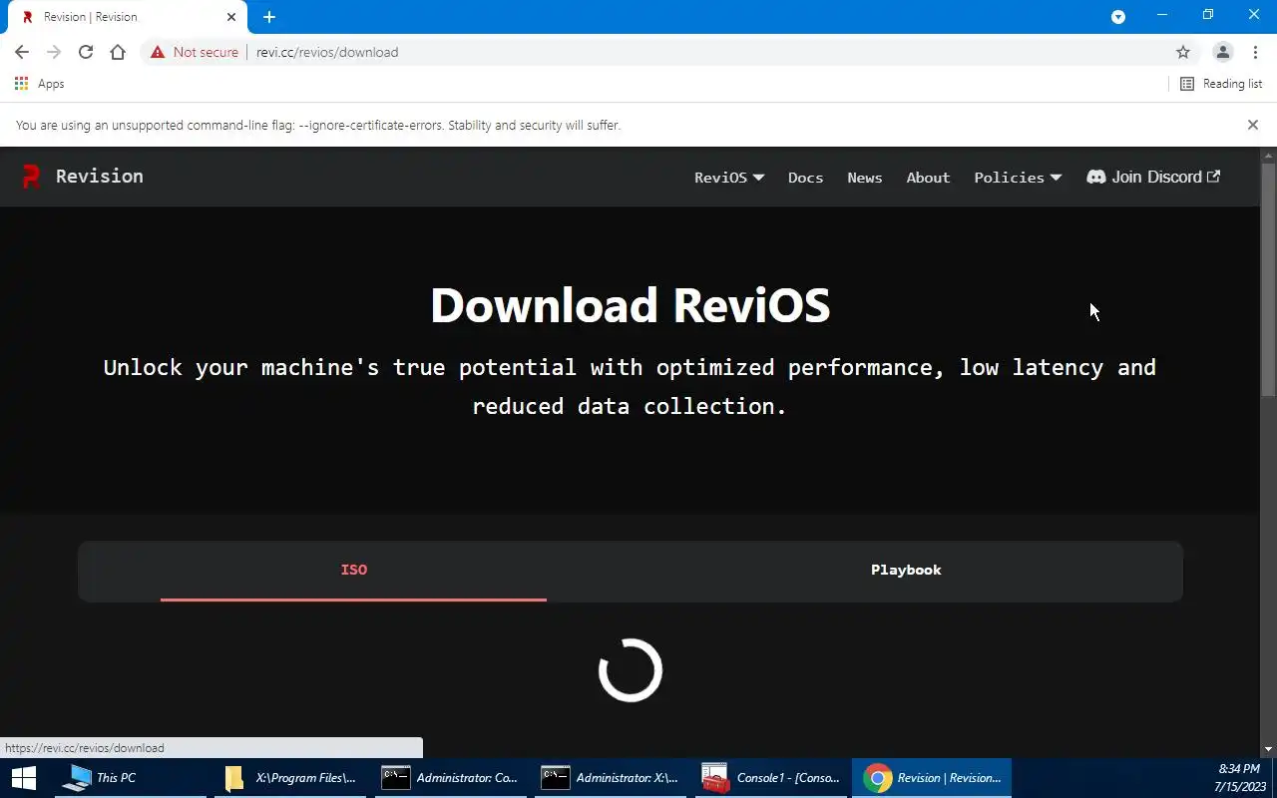The height and width of the screenshot is (798, 1277).
Task: Go to the News page
Action: click(x=864, y=178)
